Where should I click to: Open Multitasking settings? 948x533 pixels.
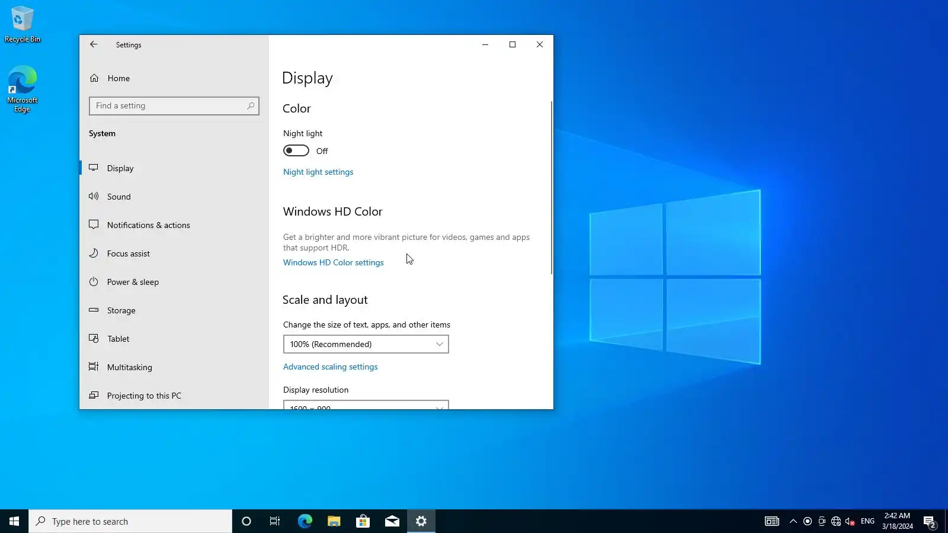(174, 367)
